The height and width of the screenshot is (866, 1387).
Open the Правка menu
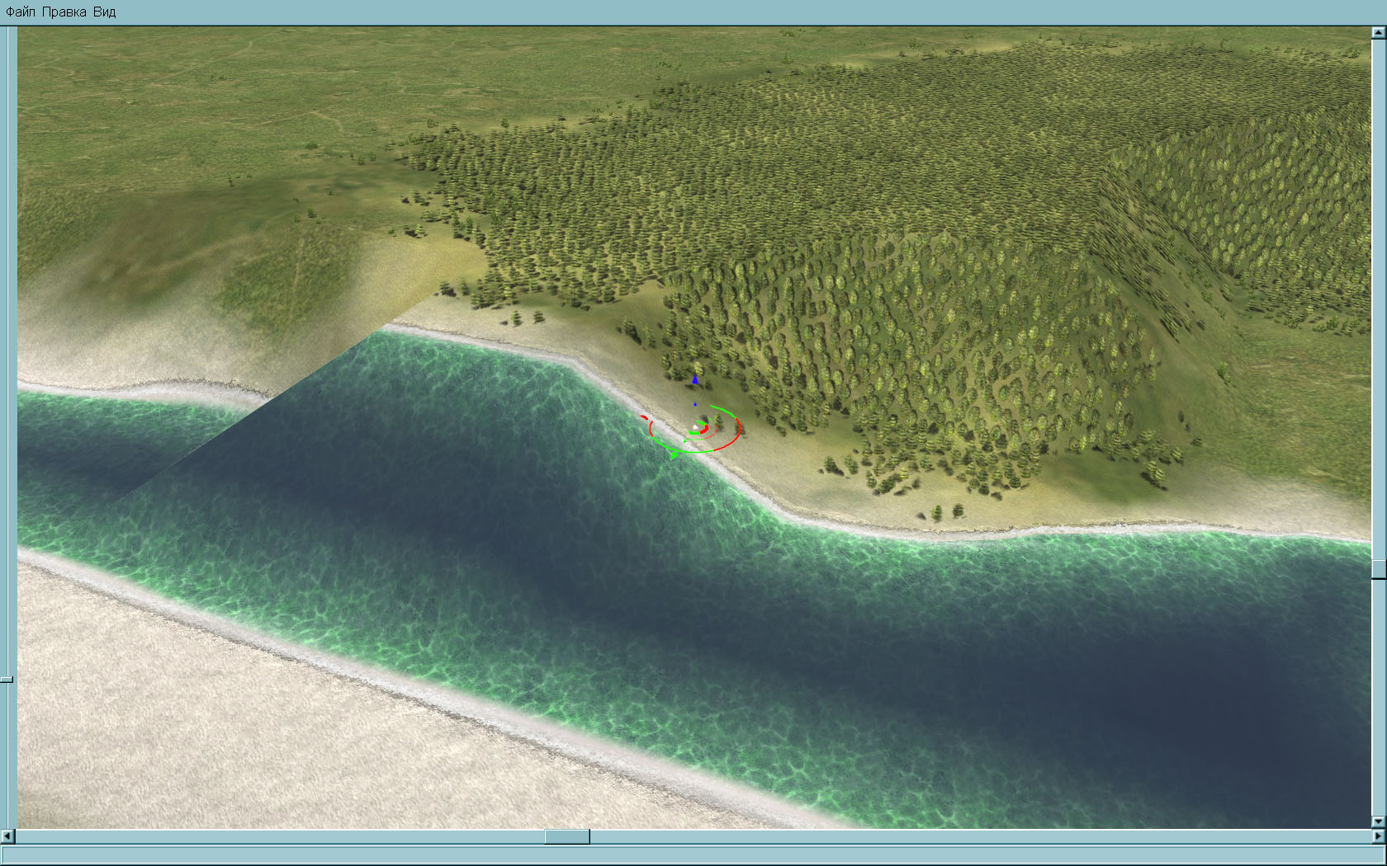(x=64, y=12)
